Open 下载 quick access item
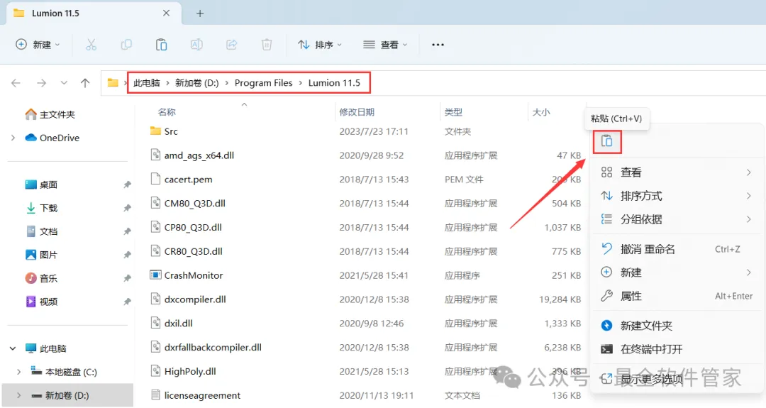This screenshot has height=408, width=766. 42,208
